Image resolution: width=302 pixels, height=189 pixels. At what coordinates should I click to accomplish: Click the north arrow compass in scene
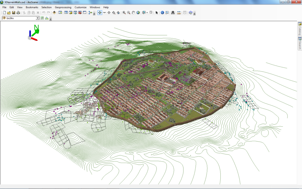pos(34,33)
